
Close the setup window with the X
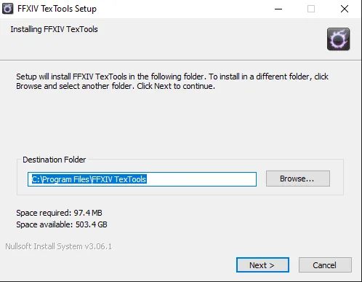[345, 9]
